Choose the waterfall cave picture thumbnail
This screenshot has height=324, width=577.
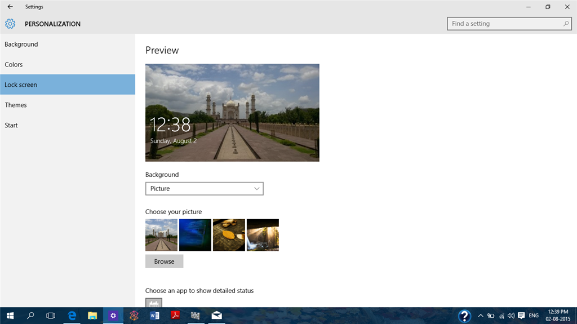click(x=263, y=235)
